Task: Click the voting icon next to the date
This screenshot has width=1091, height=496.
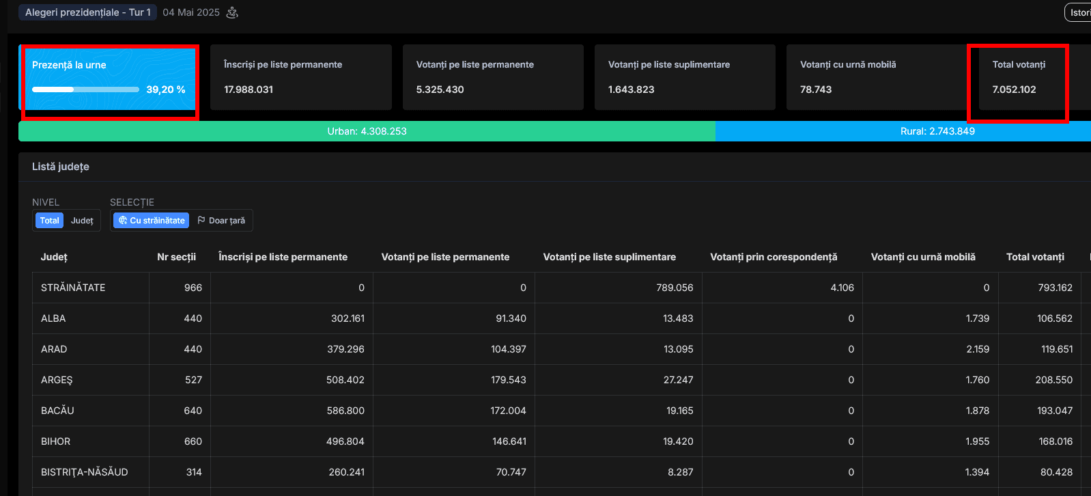Action: 232,12
